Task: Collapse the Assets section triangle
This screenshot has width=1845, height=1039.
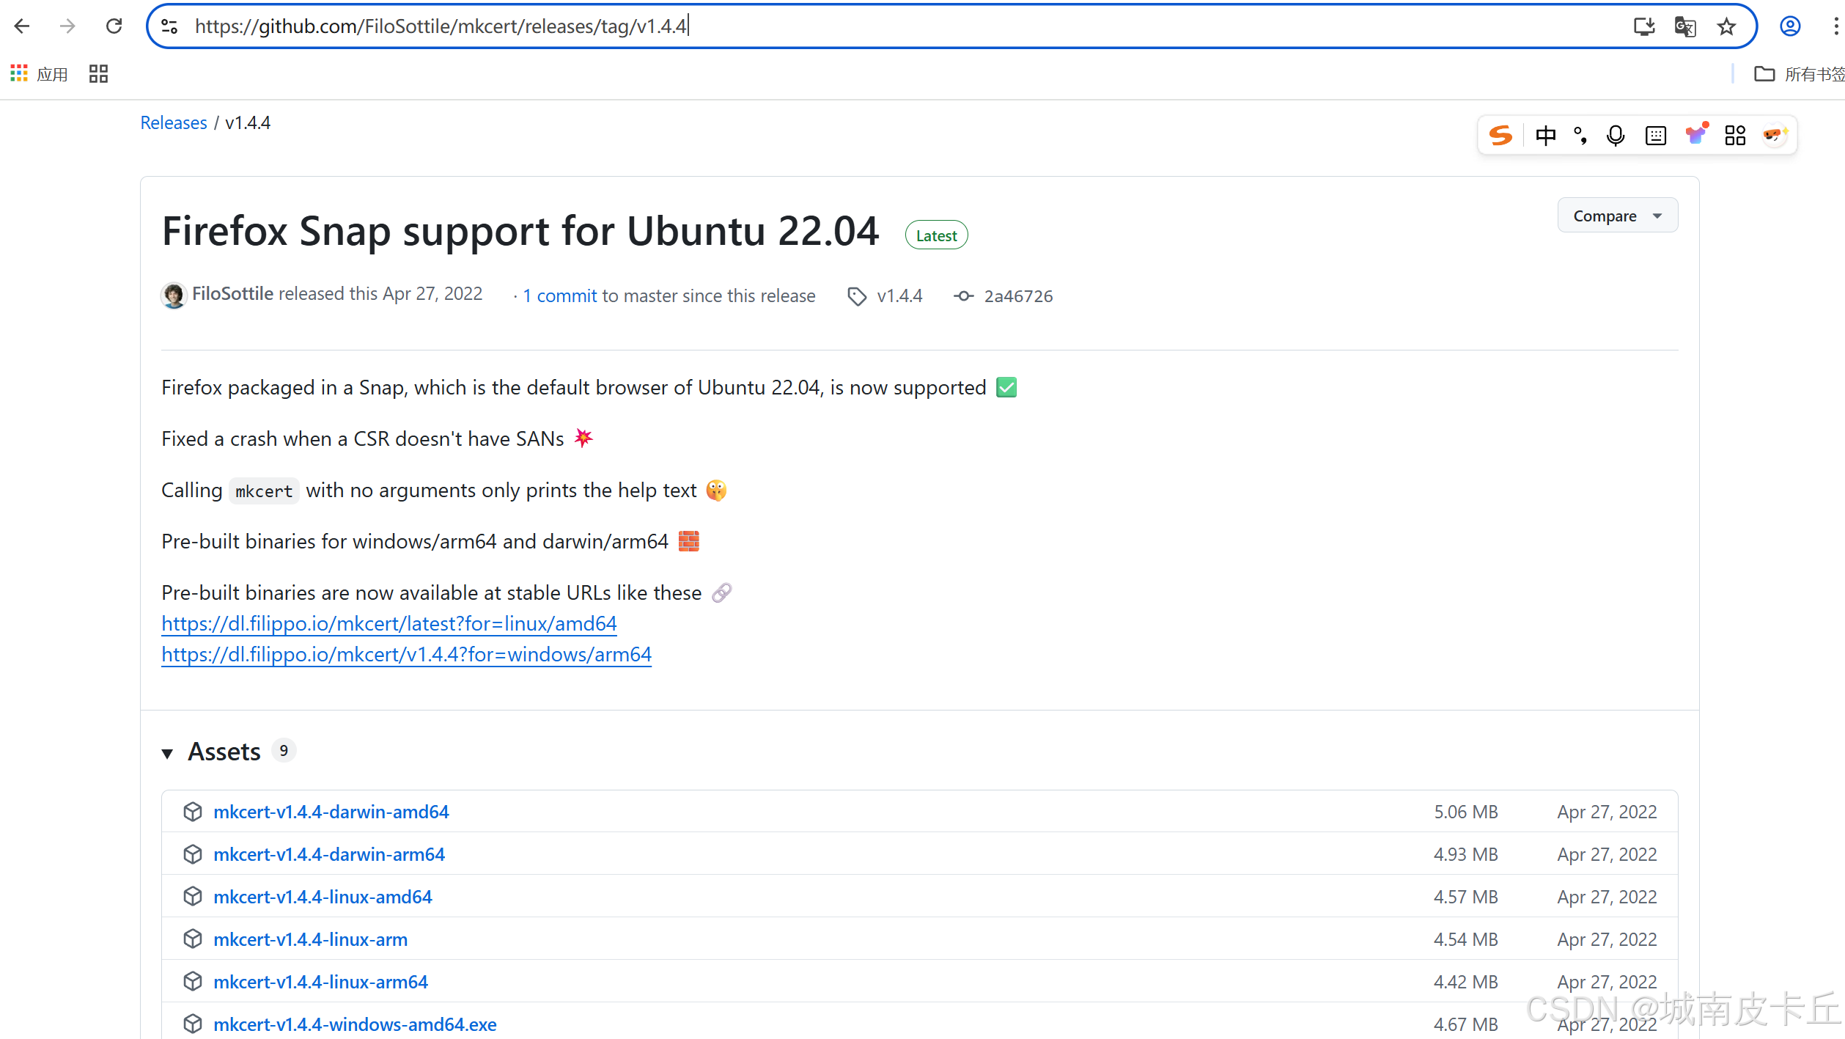Action: point(167,753)
